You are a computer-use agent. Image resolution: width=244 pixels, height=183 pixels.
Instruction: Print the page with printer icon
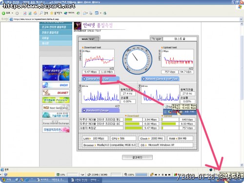pyautogui.click(x=91, y=13)
